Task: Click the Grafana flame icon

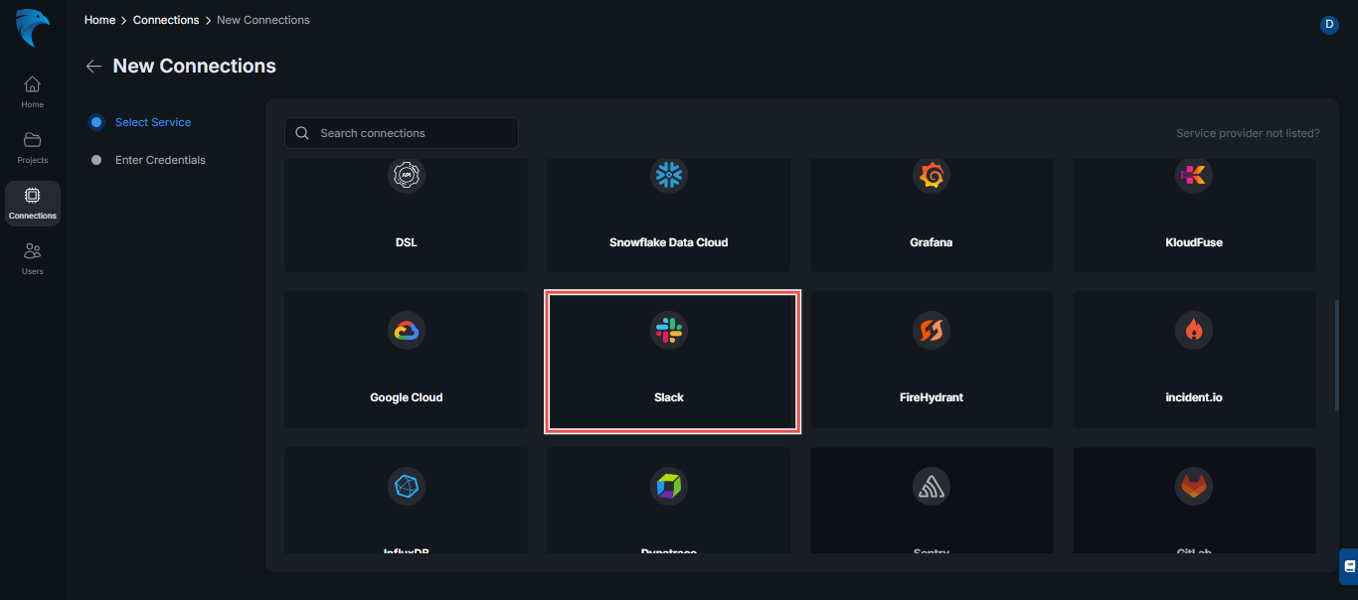Action: point(932,175)
